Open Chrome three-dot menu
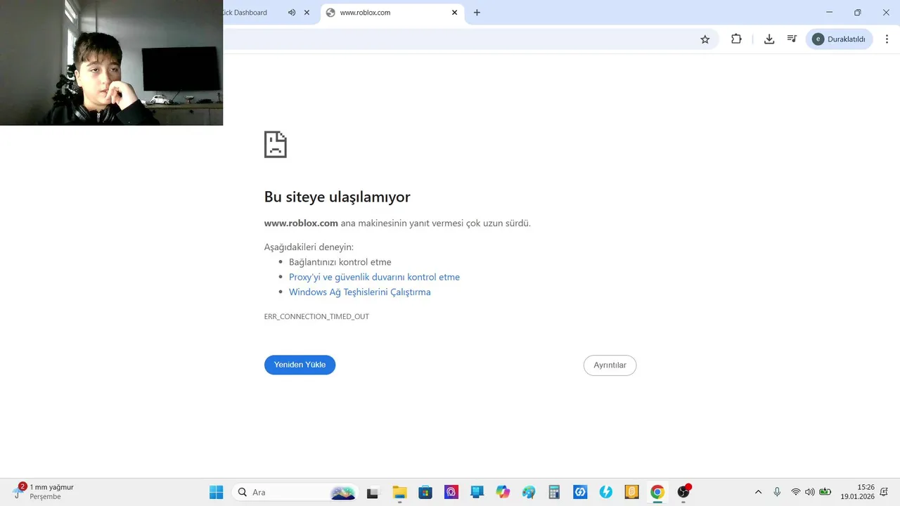Viewport: 900px width, 506px height. 887,39
